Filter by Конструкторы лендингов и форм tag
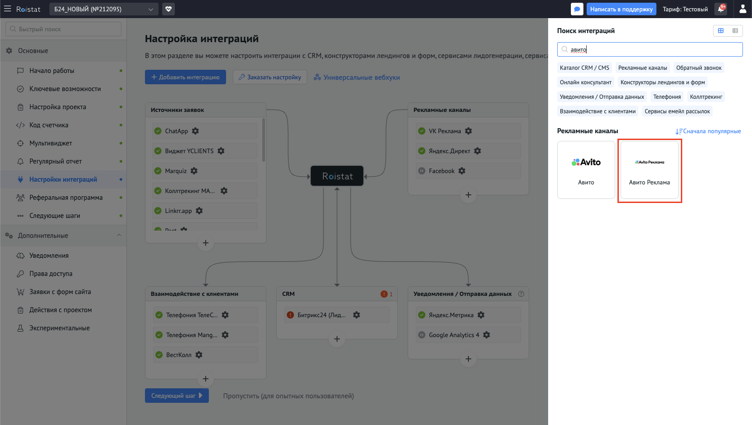The image size is (752, 425). (x=663, y=82)
